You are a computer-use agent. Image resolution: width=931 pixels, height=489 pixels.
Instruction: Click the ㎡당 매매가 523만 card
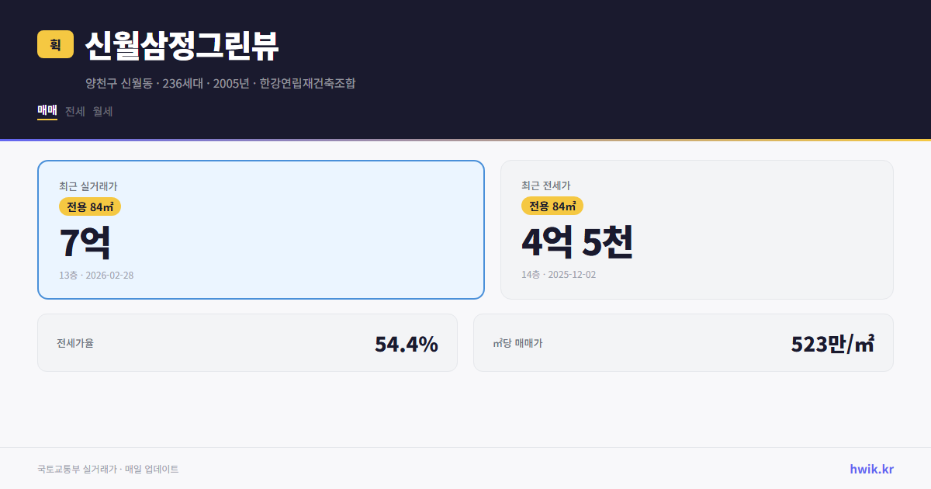[x=683, y=342]
